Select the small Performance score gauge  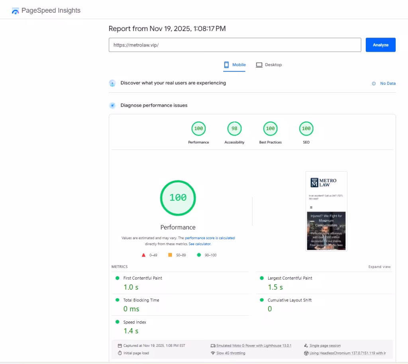[198, 129]
